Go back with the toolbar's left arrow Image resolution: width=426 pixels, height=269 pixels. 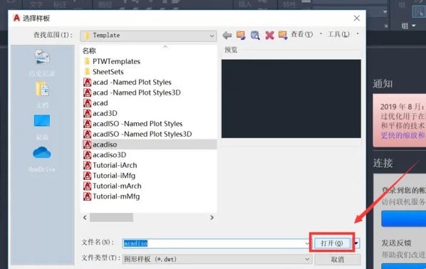[227, 35]
